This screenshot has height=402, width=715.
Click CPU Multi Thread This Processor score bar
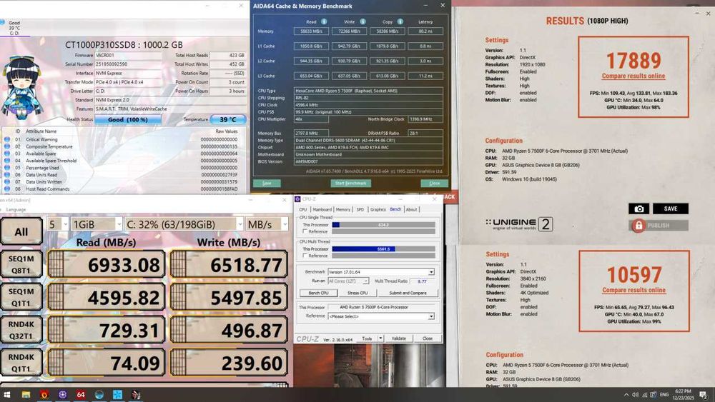click(383, 249)
